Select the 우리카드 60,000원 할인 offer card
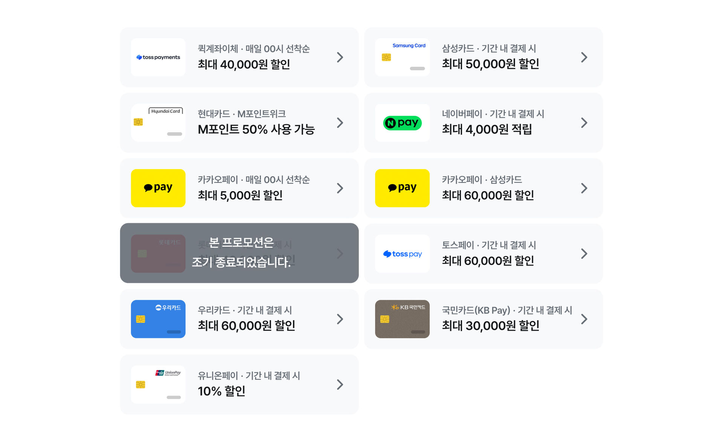Screen dimensions: 723x435 (239, 319)
